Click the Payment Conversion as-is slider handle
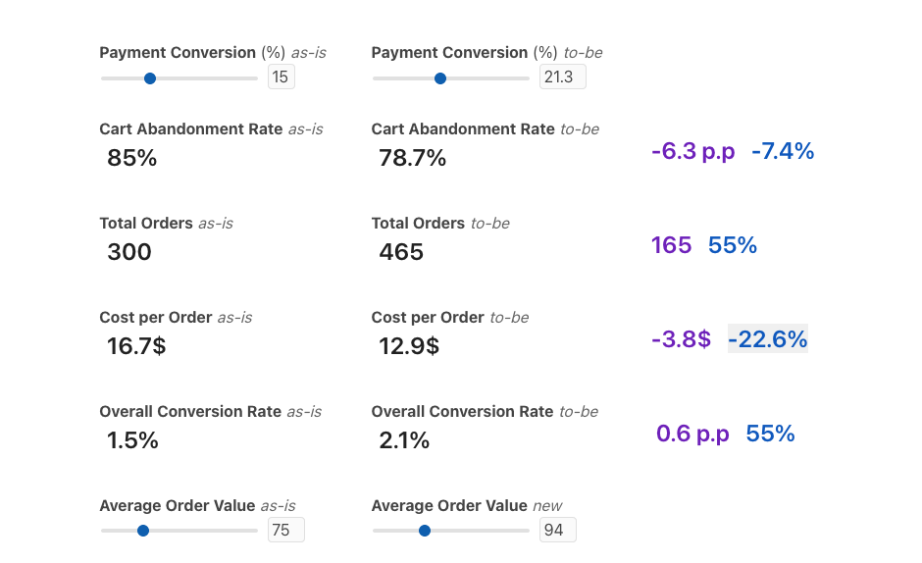 150,78
